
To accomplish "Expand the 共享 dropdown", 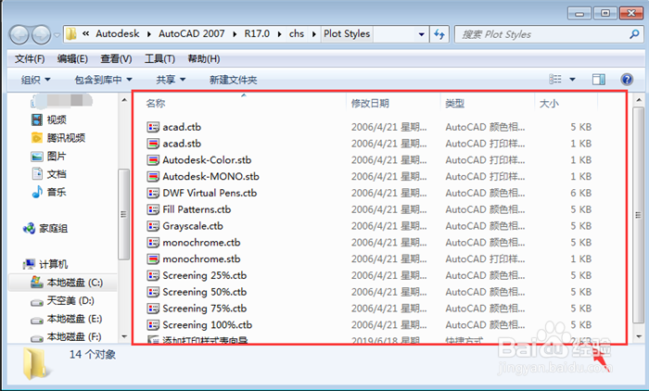I will pos(171,80).
